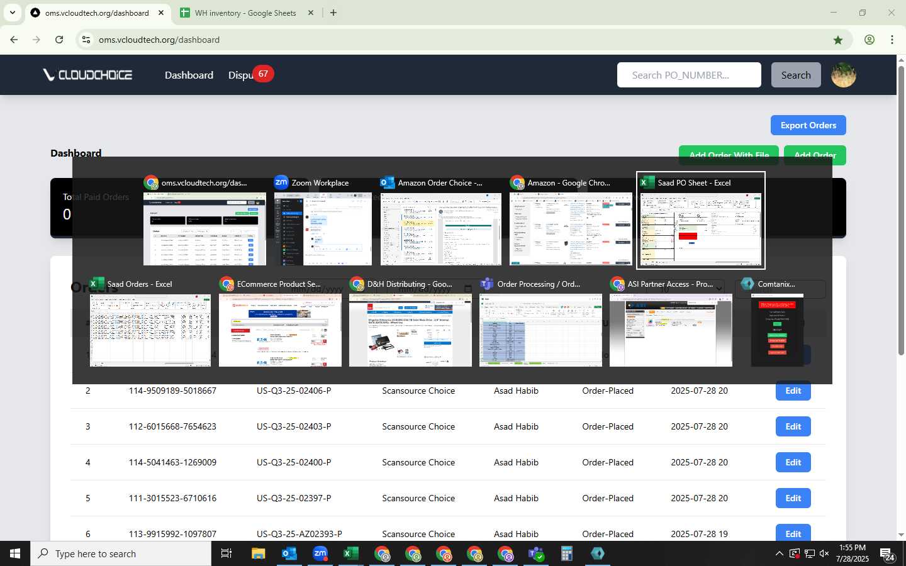Open the Dashboard nav item

(x=189, y=75)
